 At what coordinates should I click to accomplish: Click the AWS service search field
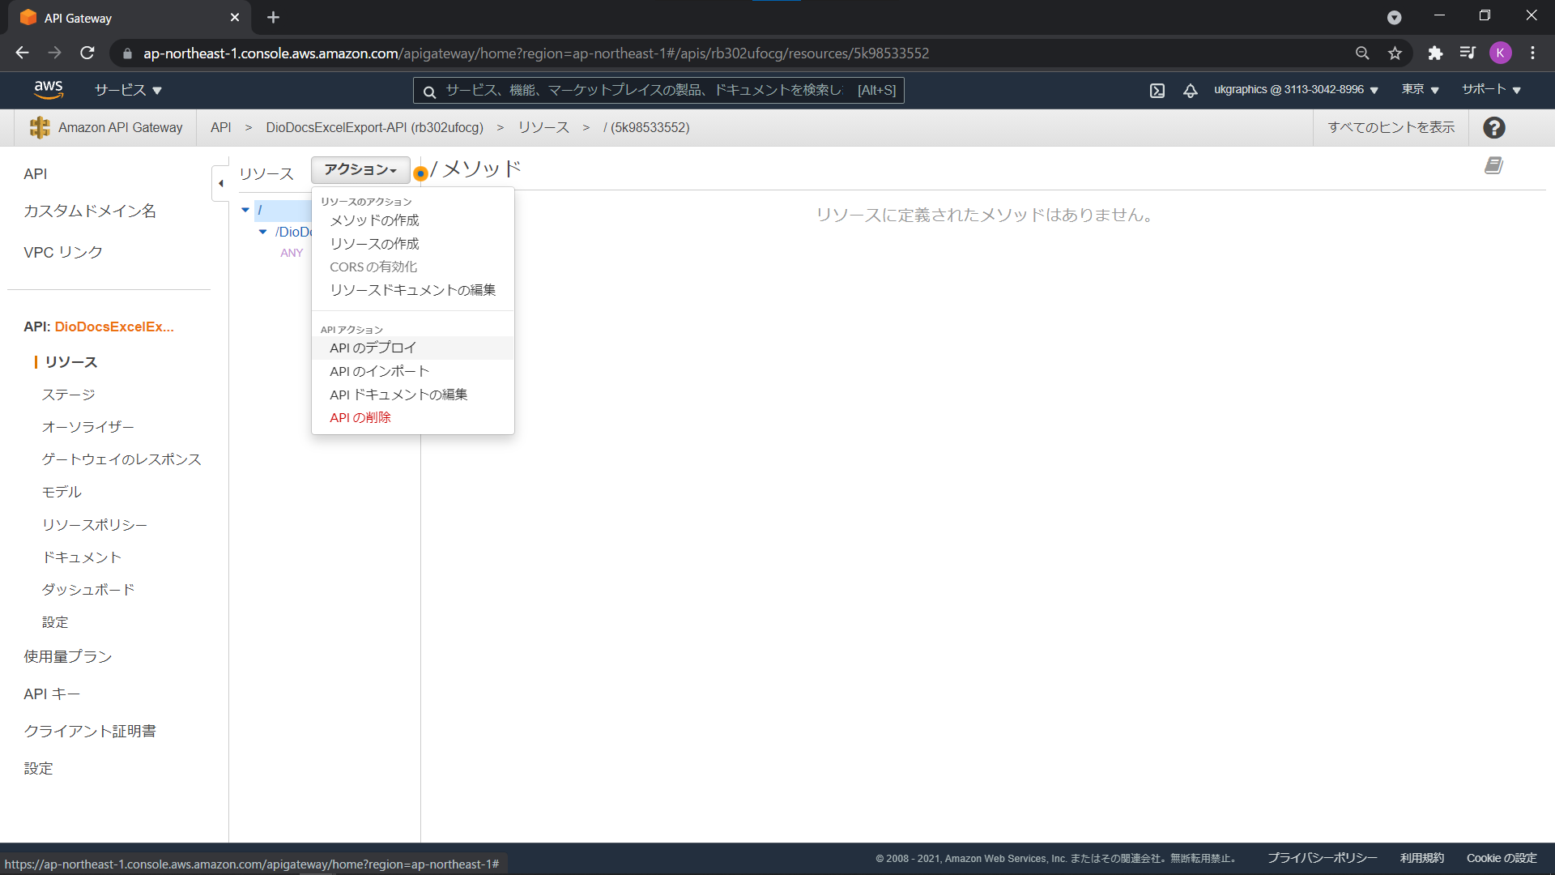click(658, 90)
